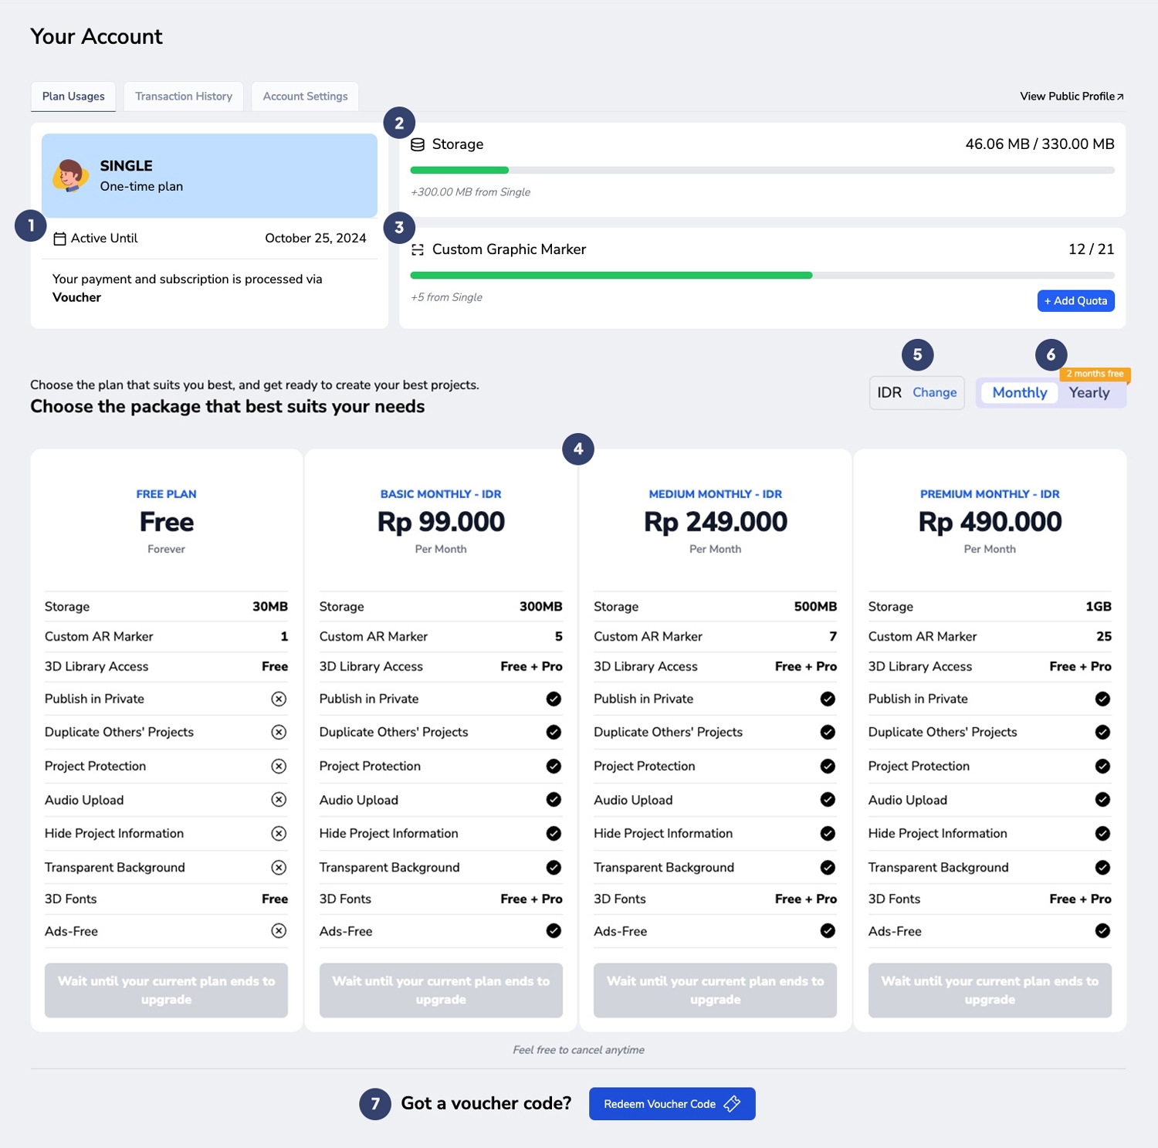Click the 2 months free badge
The image size is (1158, 1148).
coord(1095,374)
